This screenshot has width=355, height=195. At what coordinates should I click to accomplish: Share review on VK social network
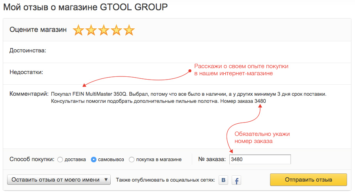[223, 180]
